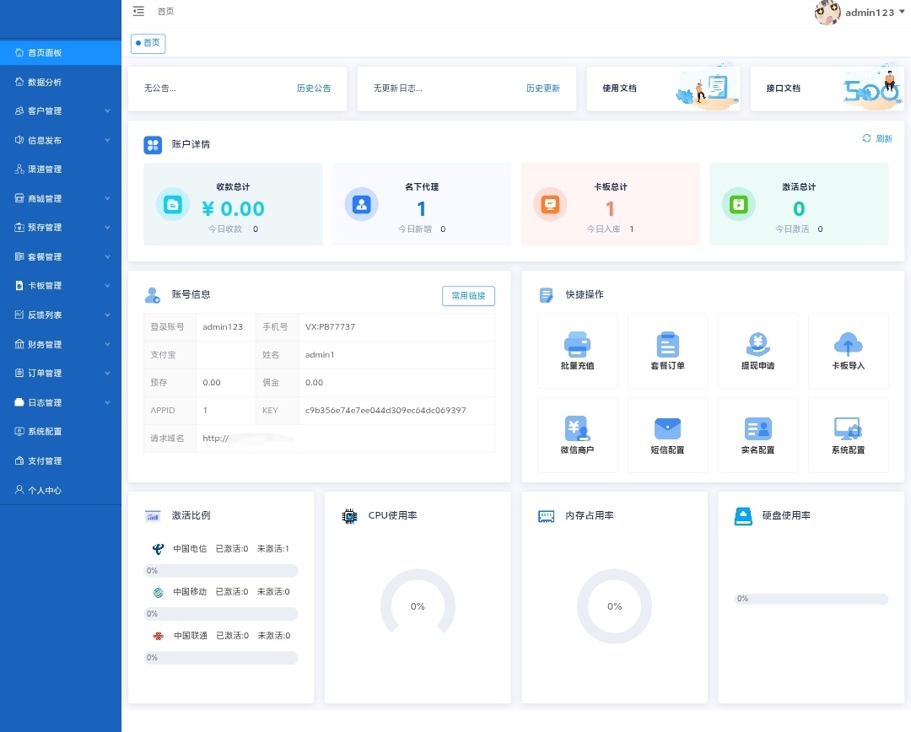Click the memory usage ring gauge

point(614,606)
